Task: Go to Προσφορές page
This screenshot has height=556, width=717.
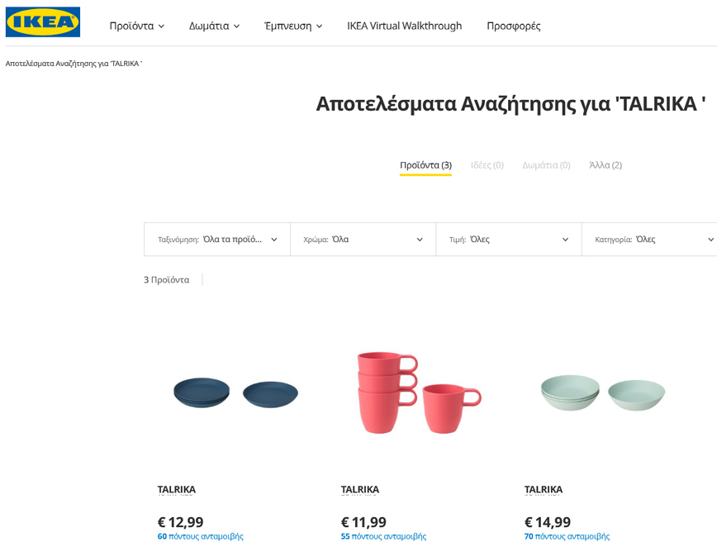Action: click(513, 26)
